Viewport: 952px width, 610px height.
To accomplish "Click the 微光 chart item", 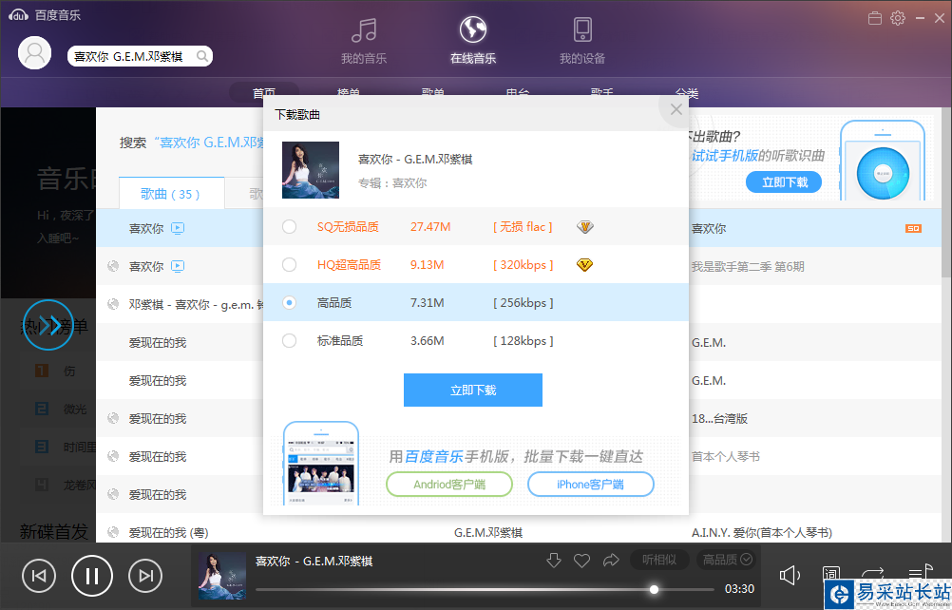I will [75, 410].
